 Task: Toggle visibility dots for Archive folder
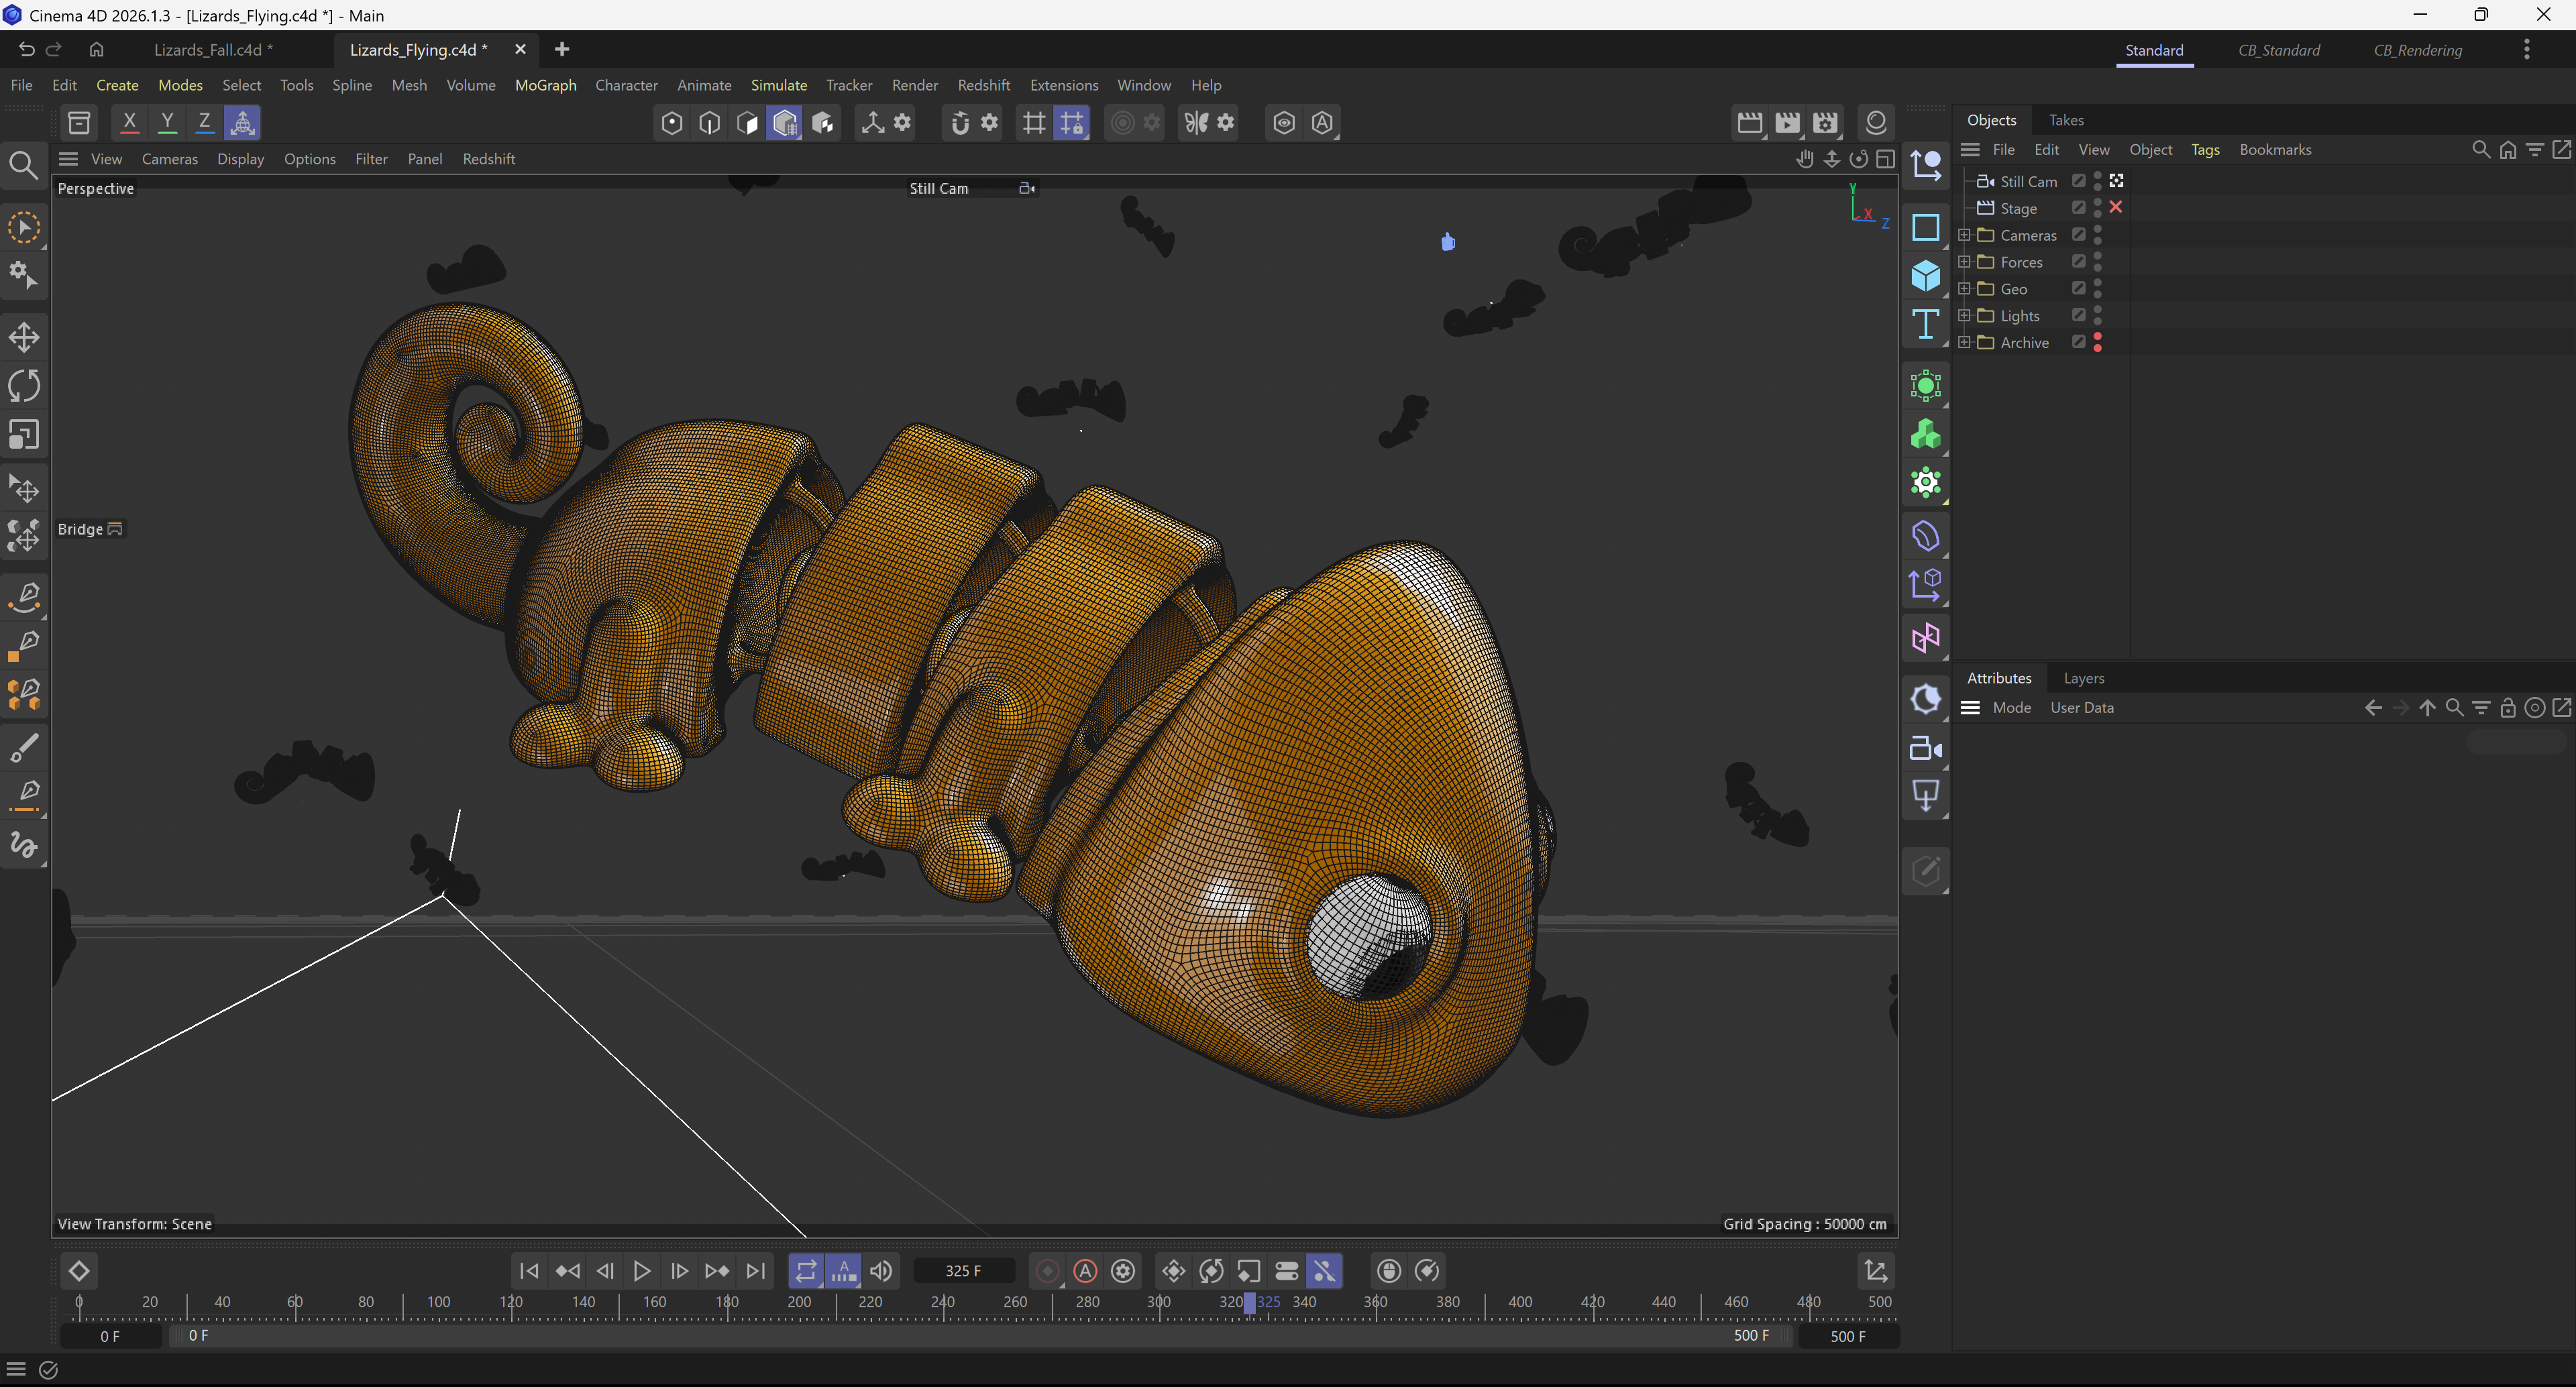pos(2097,342)
